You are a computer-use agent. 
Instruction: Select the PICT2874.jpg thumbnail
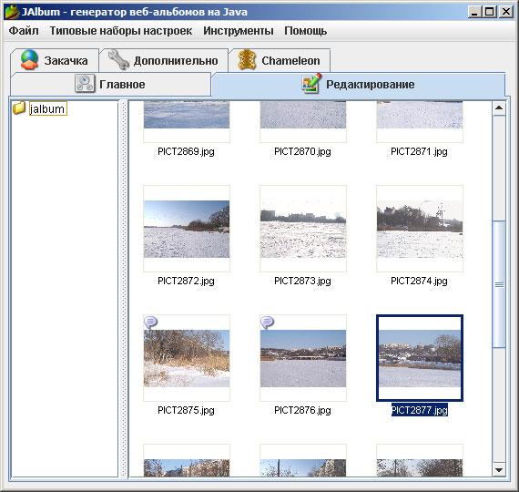tap(420, 229)
